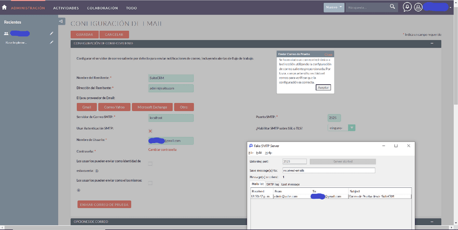
Task: Click the Guardar button
Action: tap(84, 35)
